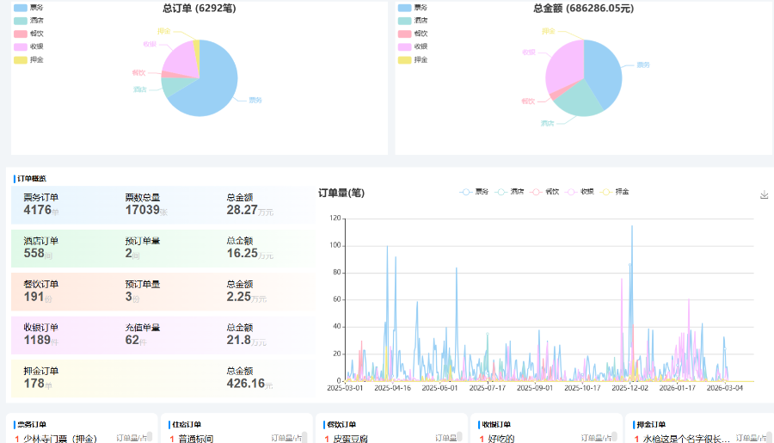
Task: Click scrollbar of 收银订单 list panel
Action: (x=615, y=437)
